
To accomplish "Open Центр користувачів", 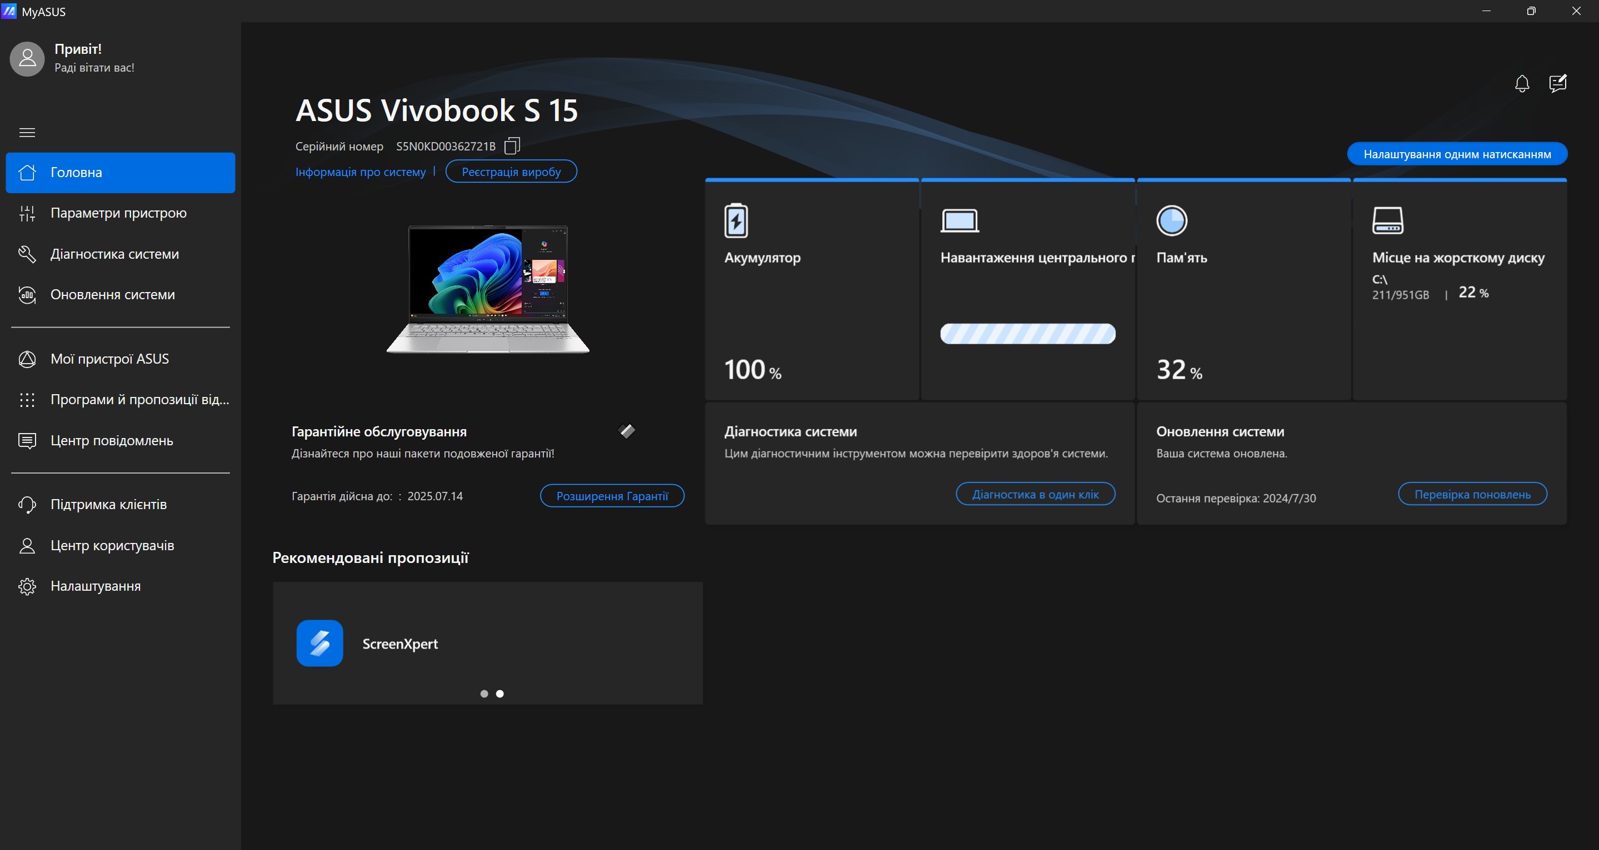I will tap(121, 545).
